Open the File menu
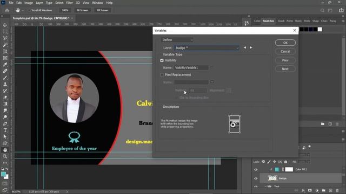The height and width of the screenshot is (194, 346). point(11,3)
